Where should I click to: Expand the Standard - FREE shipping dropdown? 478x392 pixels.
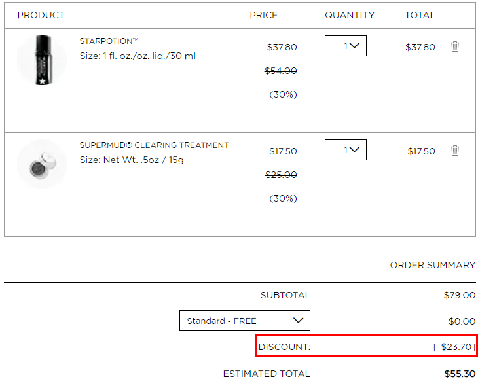tap(245, 321)
